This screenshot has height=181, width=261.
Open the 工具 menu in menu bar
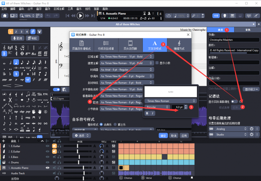pyautogui.click(x=70, y=8)
